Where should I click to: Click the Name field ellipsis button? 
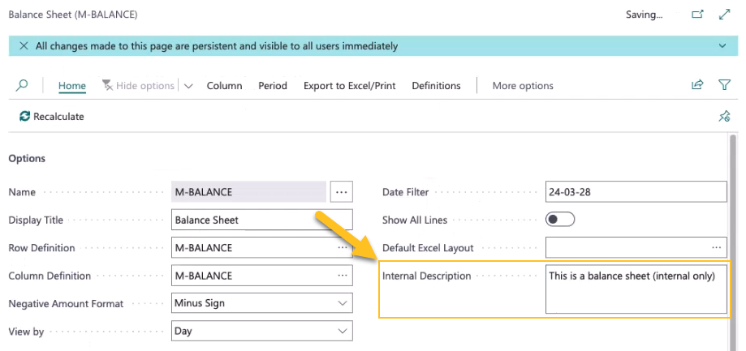click(342, 192)
